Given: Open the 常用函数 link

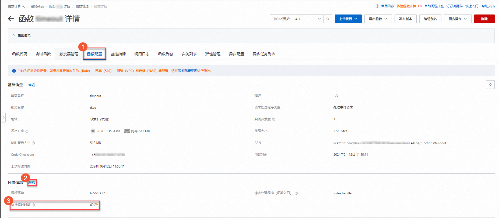Looking at the screenshot, I should point(388,6).
